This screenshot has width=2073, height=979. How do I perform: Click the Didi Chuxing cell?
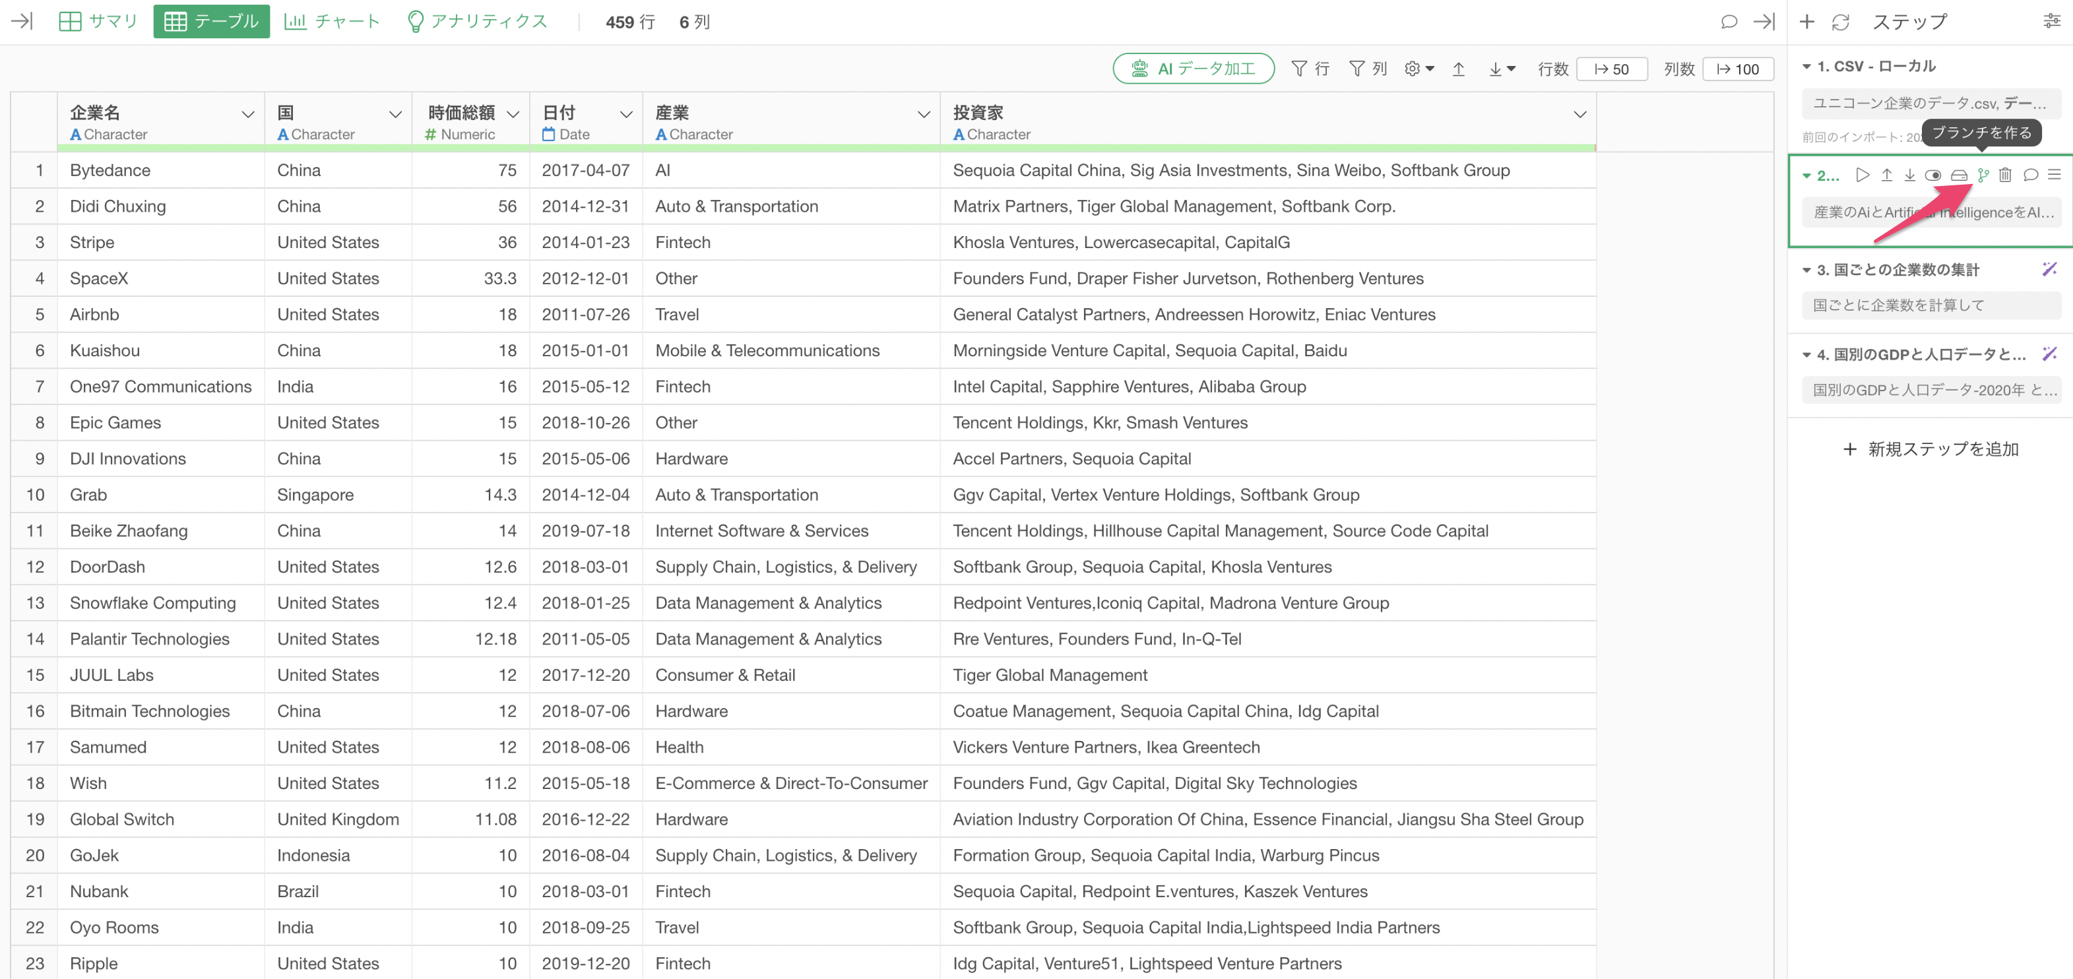click(161, 206)
